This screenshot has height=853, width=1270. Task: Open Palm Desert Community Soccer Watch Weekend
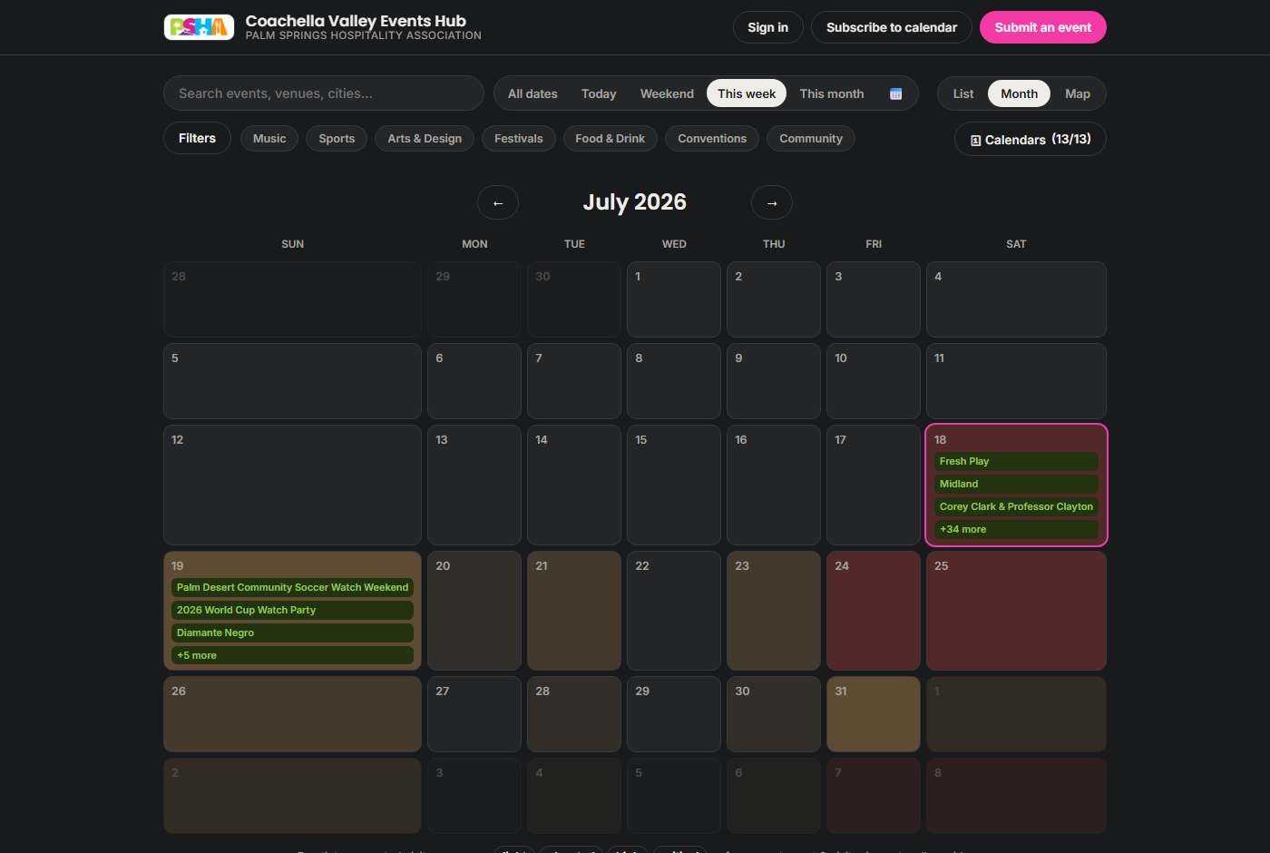coord(292,588)
